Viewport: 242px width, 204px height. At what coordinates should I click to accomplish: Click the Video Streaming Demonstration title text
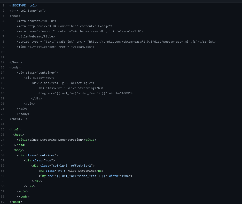(x=56, y=140)
